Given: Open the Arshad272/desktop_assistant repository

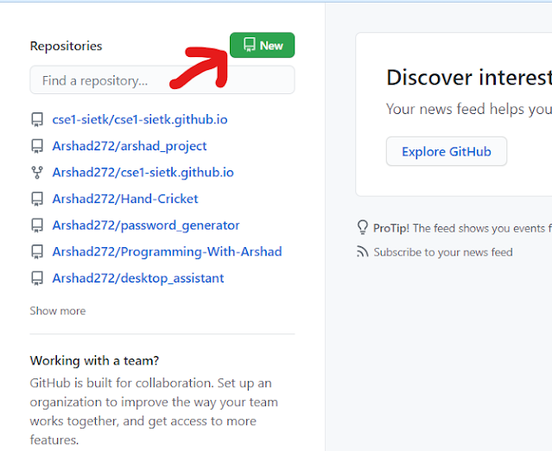Looking at the screenshot, I should click(x=138, y=278).
